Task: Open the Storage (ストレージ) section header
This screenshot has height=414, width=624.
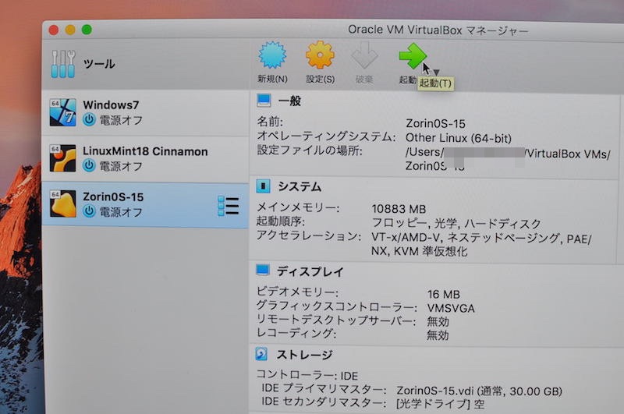Action: (x=304, y=355)
